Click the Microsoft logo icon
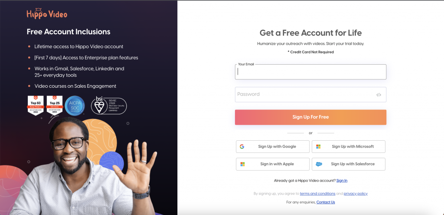The image size is (444, 215). point(318,147)
